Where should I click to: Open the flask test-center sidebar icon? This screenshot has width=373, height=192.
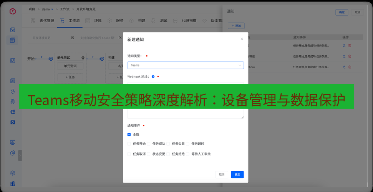[x=13, y=91]
